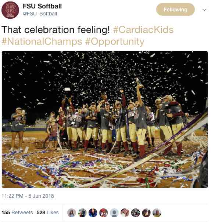Expand the tweet options chevron
The width and height of the screenshot is (211, 222).
click(x=204, y=10)
